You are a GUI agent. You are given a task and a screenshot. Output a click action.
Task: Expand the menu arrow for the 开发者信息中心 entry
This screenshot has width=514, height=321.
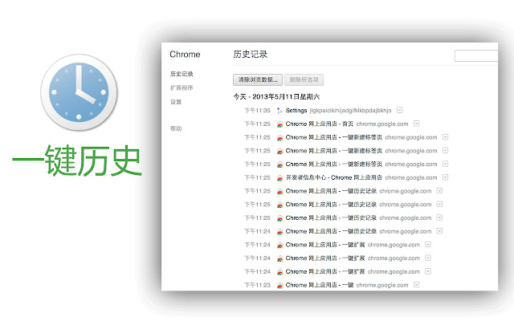tap(445, 177)
